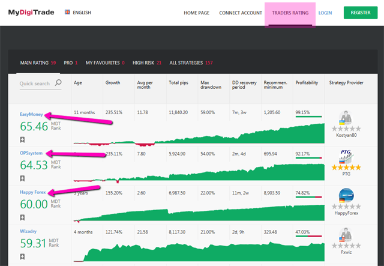Click the MyDigiTrade logo
Viewport: 384px width, 266px height.
(x=31, y=12)
